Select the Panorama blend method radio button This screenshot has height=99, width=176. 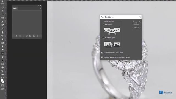click(103, 24)
